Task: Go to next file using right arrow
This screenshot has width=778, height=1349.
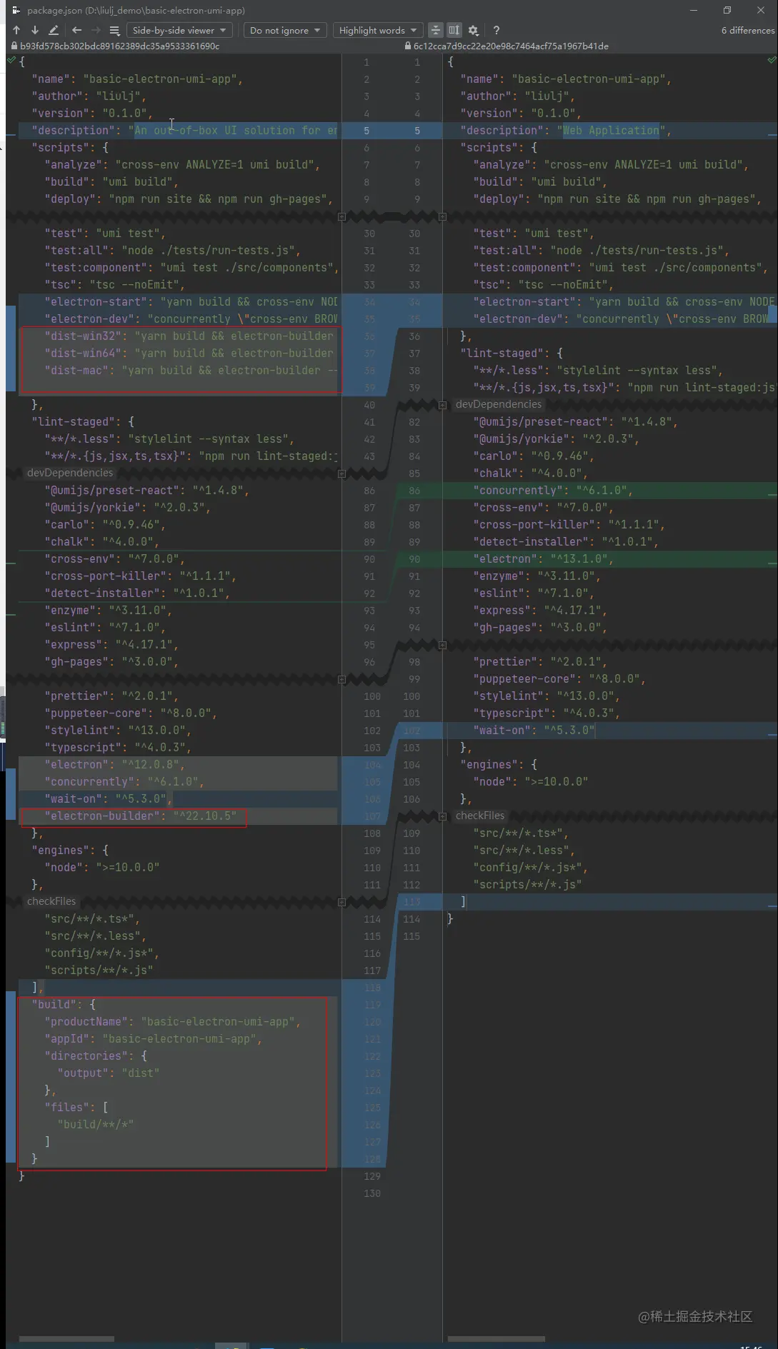Action: [x=96, y=30]
